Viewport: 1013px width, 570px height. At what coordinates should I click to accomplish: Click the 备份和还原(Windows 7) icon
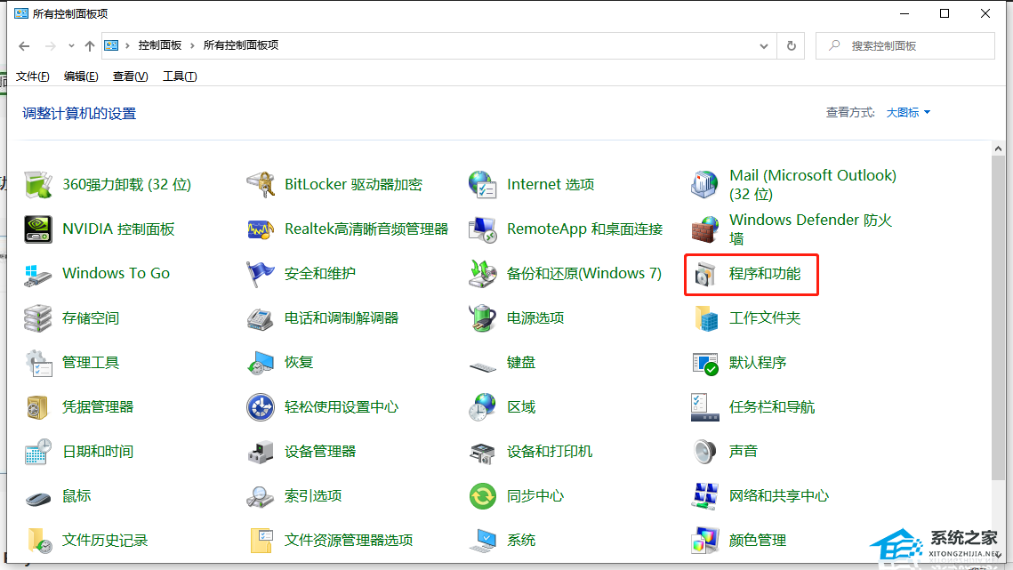coord(483,274)
